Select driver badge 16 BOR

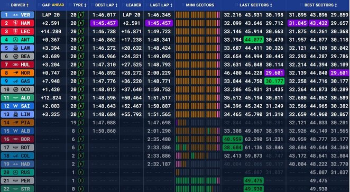17,139
